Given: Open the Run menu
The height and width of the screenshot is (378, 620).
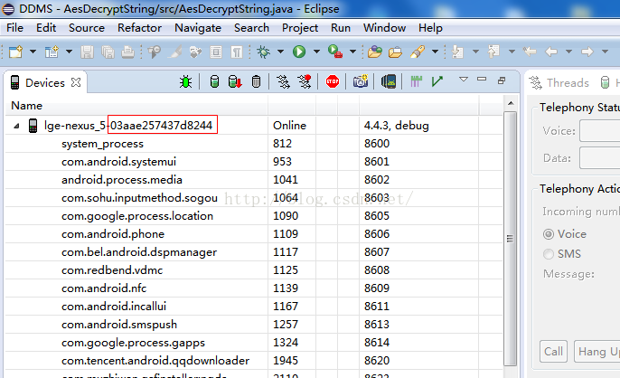Looking at the screenshot, I should (341, 28).
